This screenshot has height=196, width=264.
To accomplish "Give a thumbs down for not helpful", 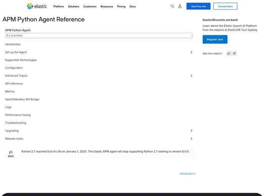I will click(x=234, y=54).
